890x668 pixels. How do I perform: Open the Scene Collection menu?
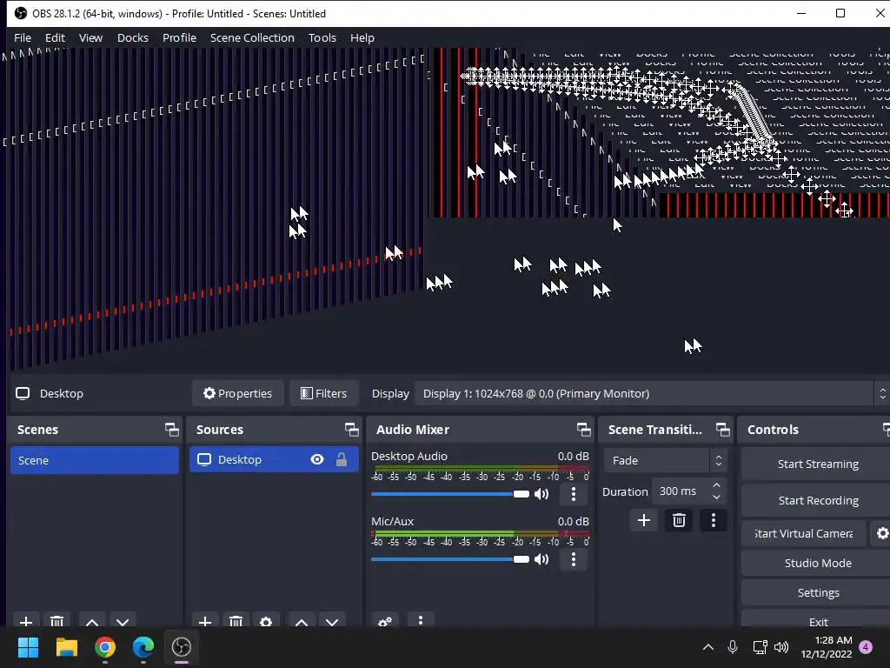[252, 37]
